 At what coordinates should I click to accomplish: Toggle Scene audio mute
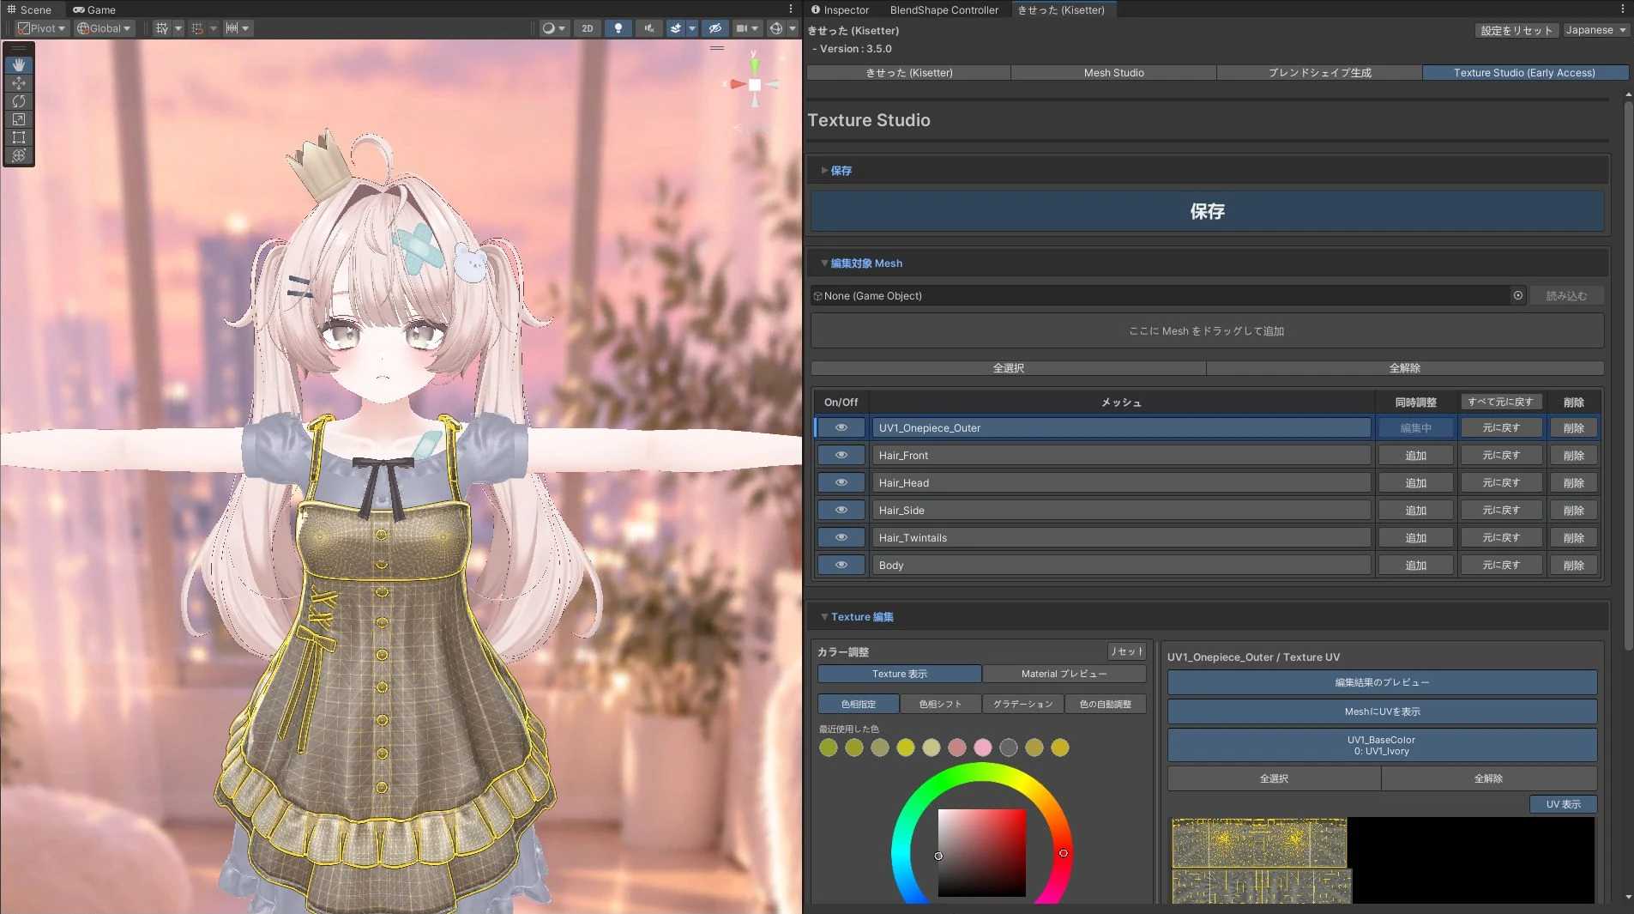[649, 28]
